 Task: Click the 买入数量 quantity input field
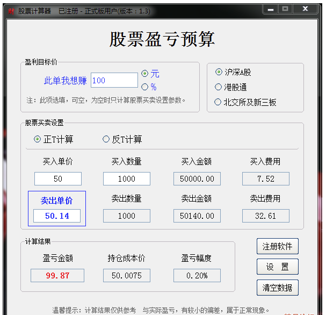click(127, 179)
